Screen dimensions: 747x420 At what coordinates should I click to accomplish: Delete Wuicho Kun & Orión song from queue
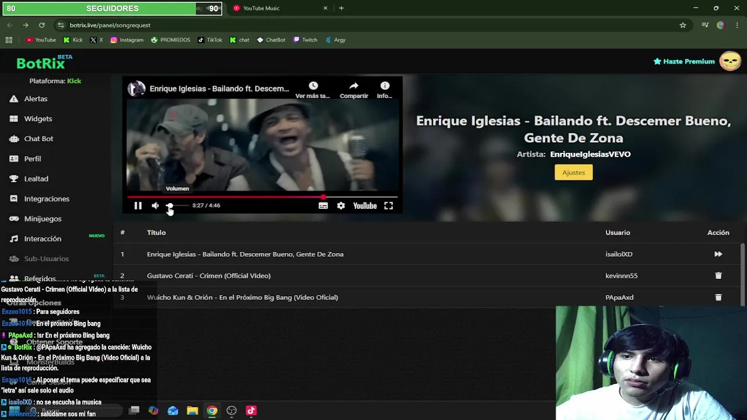click(718, 297)
